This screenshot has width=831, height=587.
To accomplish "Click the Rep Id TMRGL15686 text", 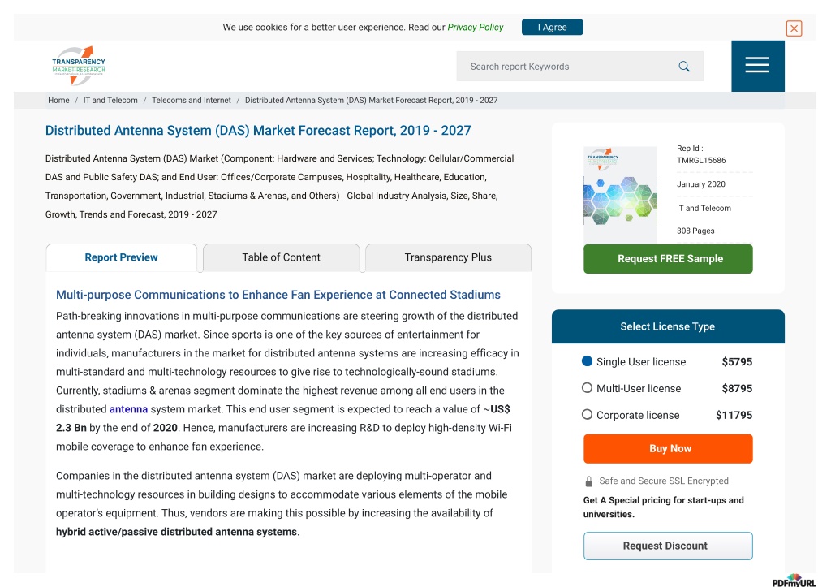I will point(701,154).
